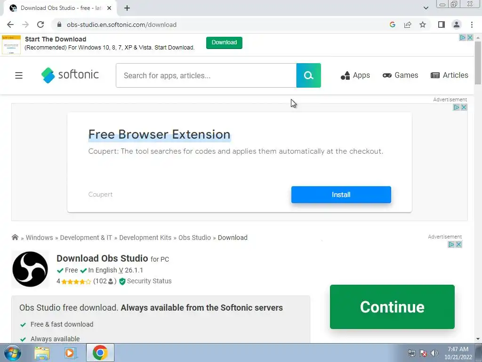Open Development & IT breadcrumb
Viewport: 482px width, 362px height.
click(86, 238)
